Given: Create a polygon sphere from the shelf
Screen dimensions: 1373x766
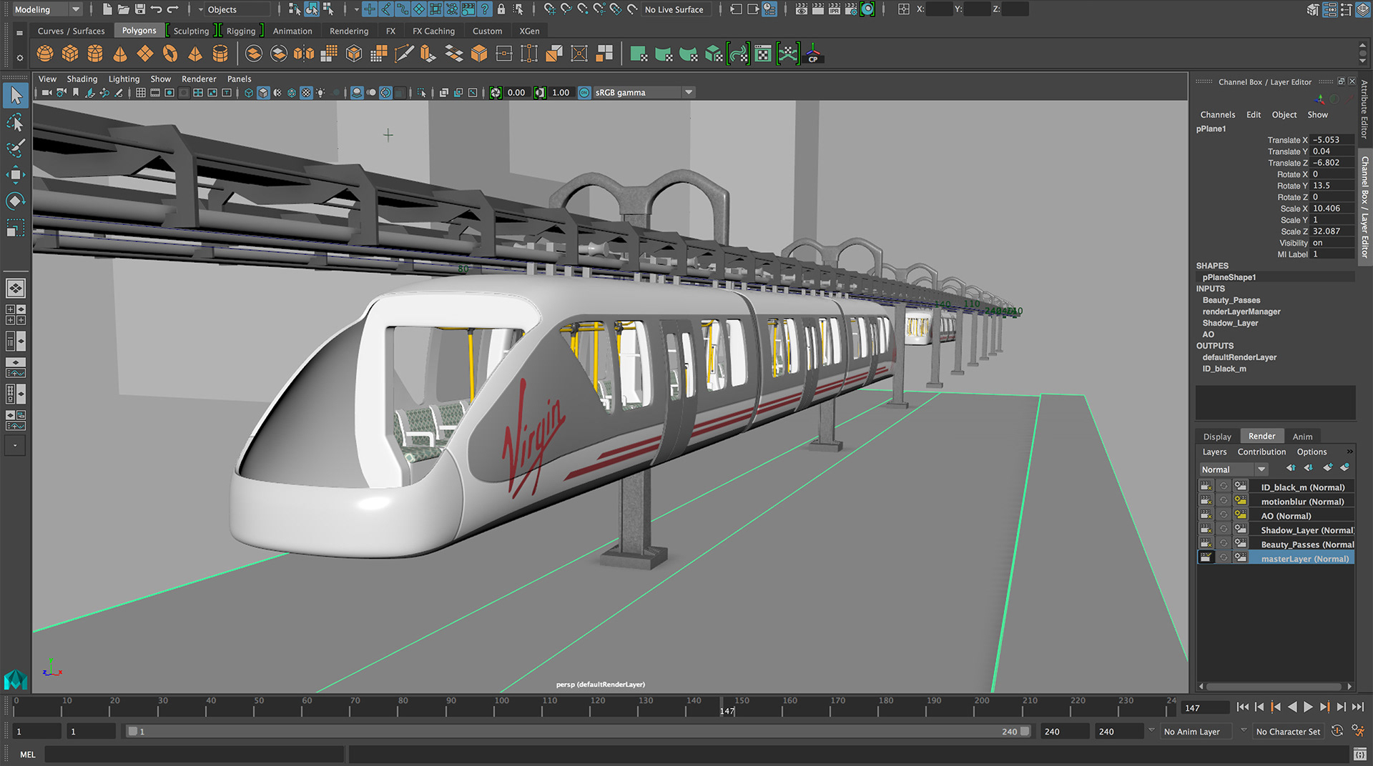Looking at the screenshot, I should coord(45,54).
